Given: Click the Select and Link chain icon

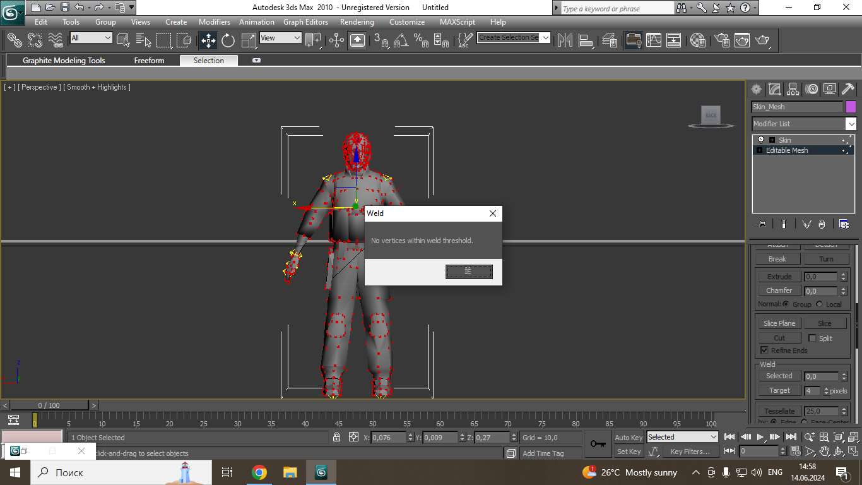Looking at the screenshot, I should click(14, 40).
